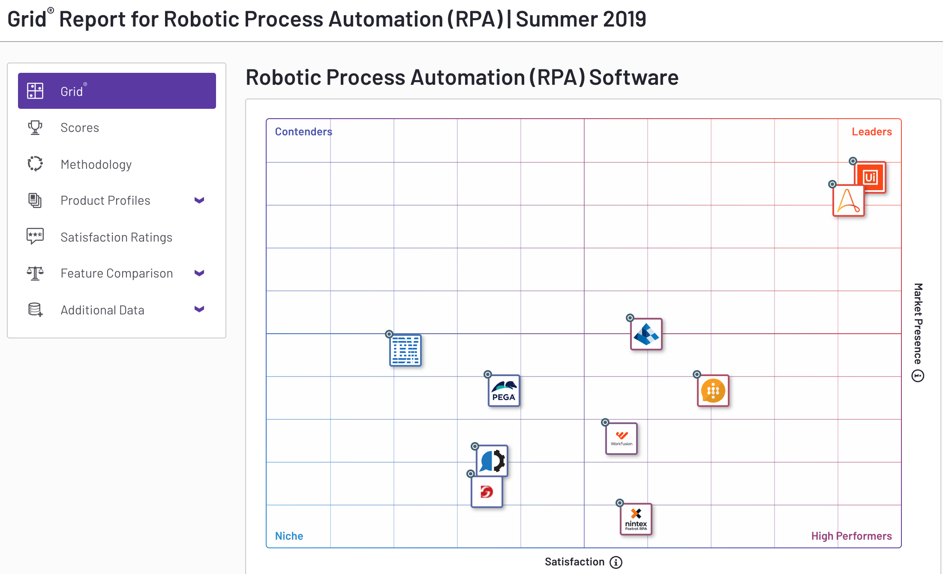Select the Automation Anywhere logo tile
The width and height of the screenshot is (943, 574).
848,201
